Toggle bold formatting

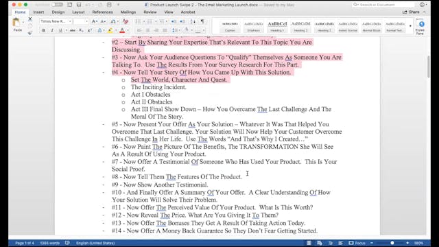[43, 30]
